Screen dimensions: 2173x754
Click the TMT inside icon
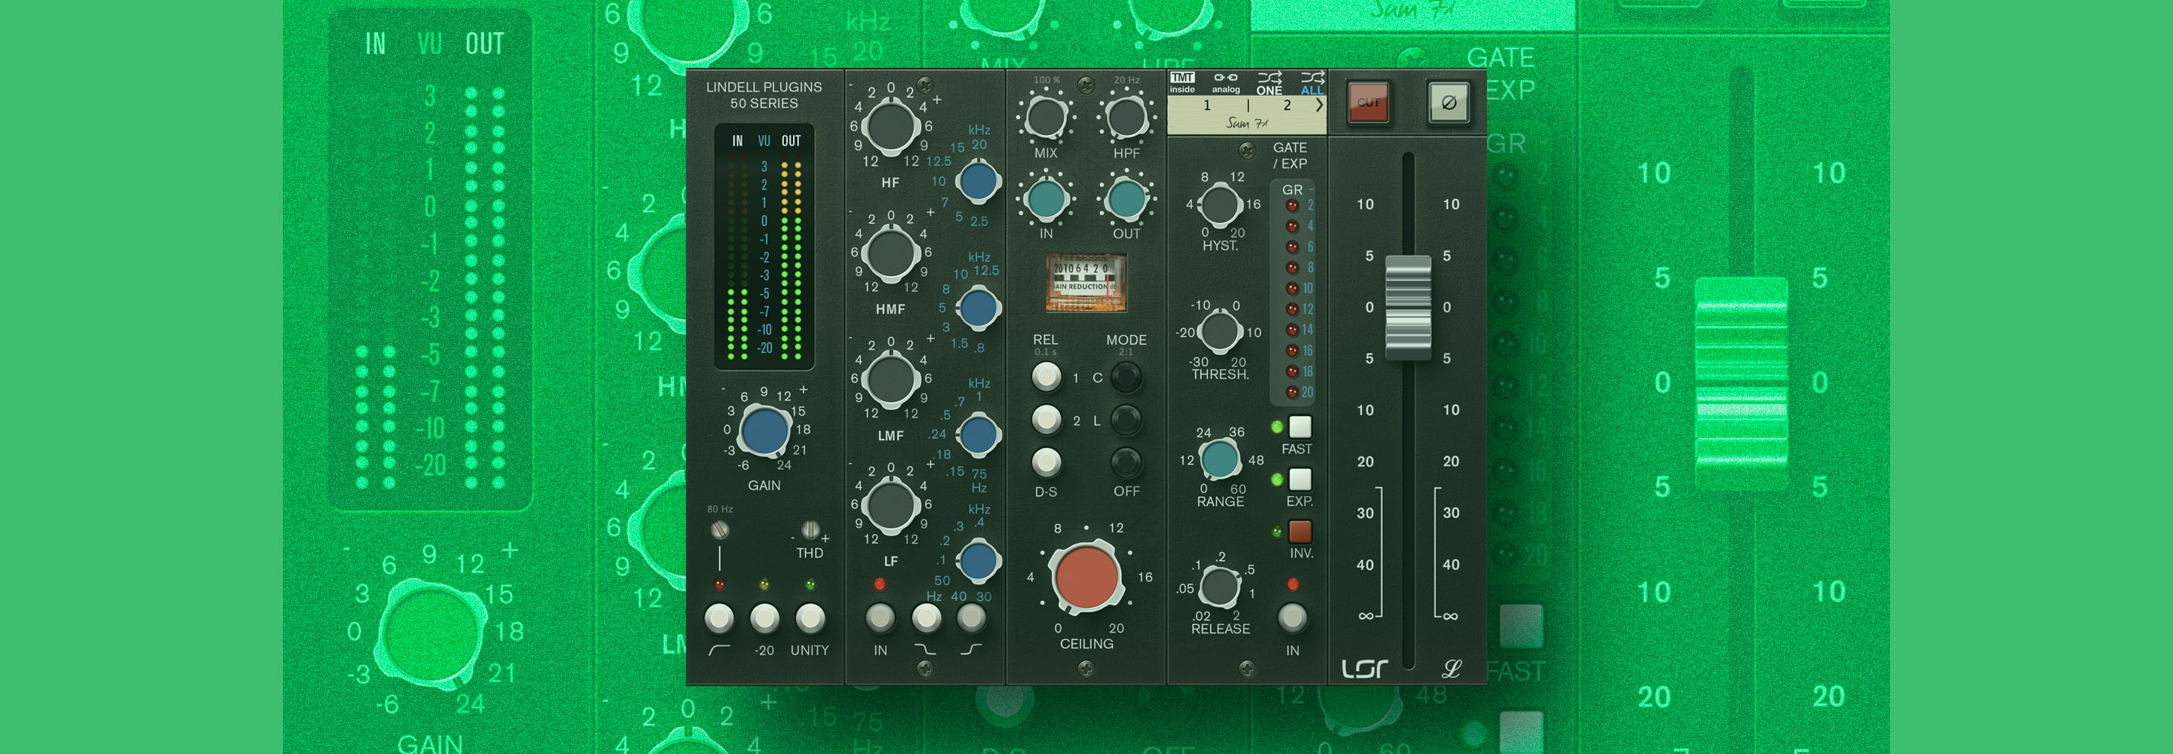[x=1182, y=83]
